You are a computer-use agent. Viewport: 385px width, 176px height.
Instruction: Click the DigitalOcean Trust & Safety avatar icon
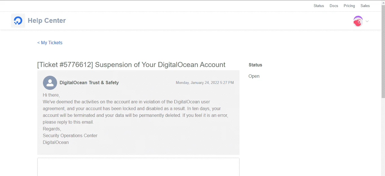[50, 83]
